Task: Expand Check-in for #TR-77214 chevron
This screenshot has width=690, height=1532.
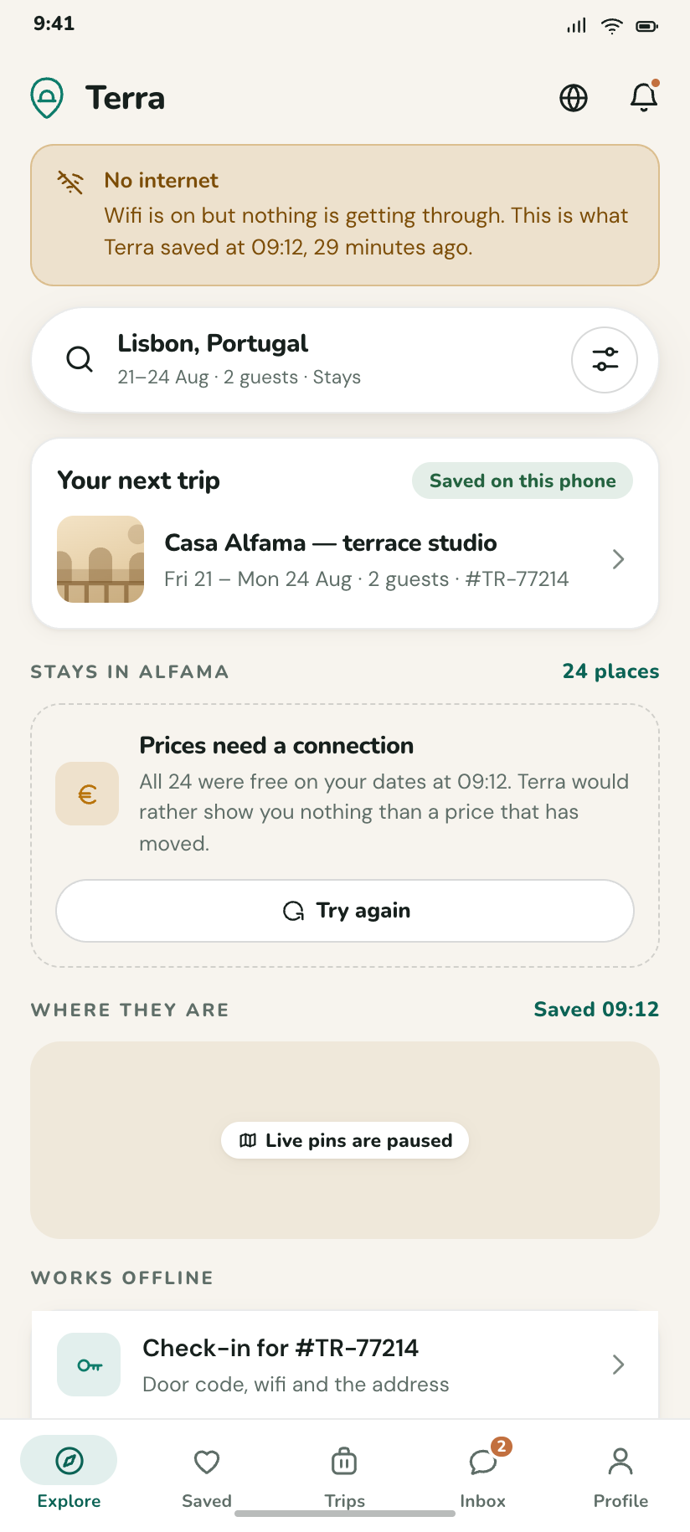Action: [619, 1365]
